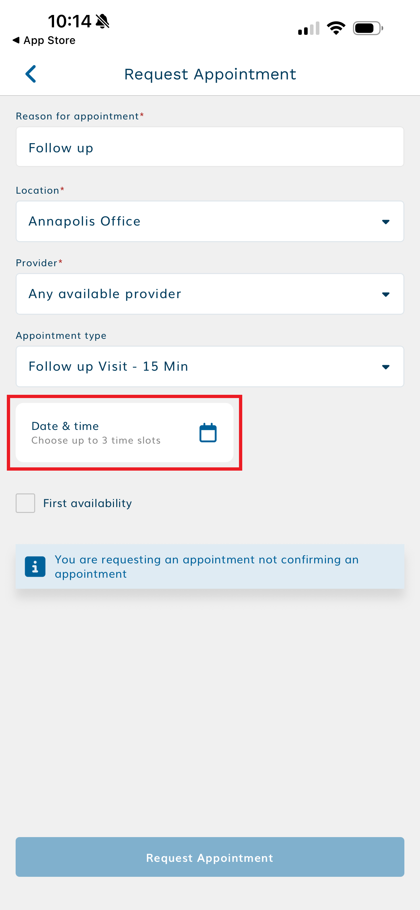Expand the Location dropdown arrow
The height and width of the screenshot is (910, 420).
386,222
